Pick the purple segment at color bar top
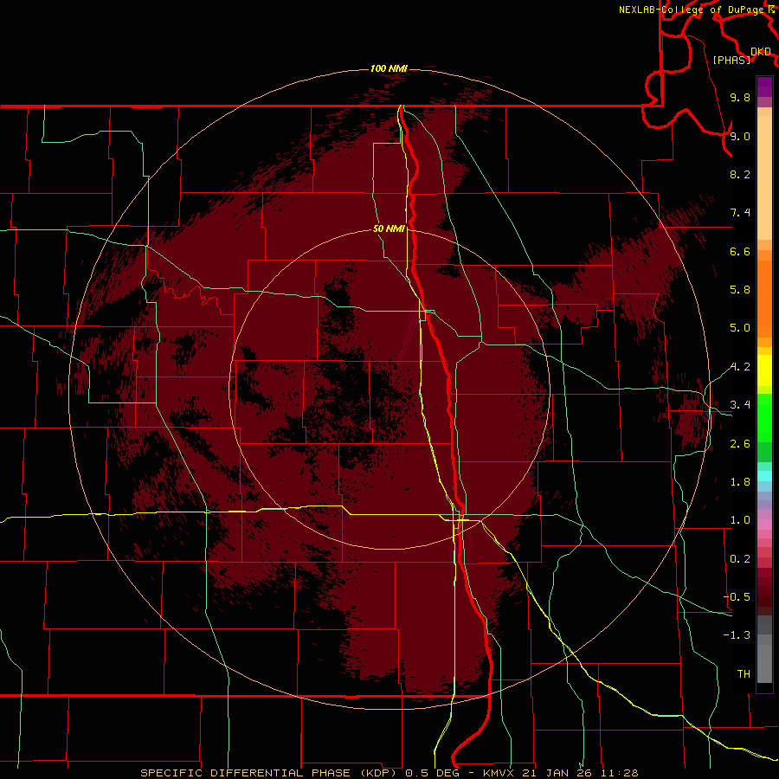 click(764, 87)
